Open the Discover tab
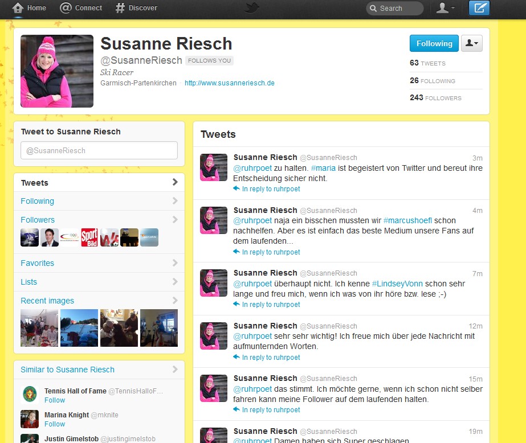This screenshot has width=526, height=443. pos(136,8)
